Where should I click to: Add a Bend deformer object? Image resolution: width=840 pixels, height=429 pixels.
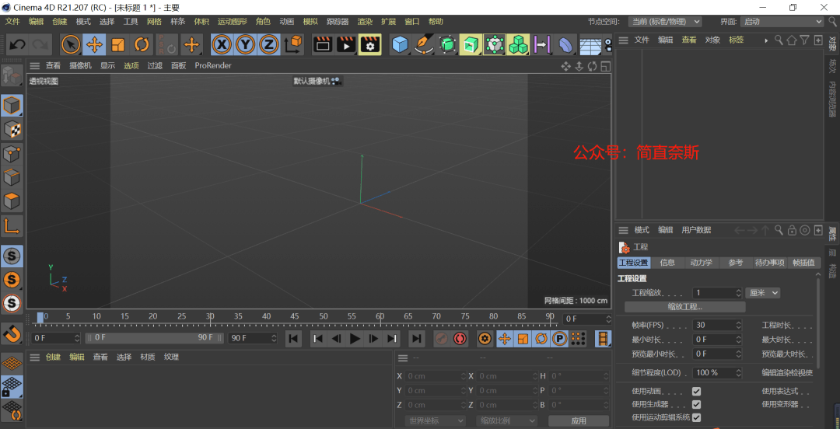[565, 44]
